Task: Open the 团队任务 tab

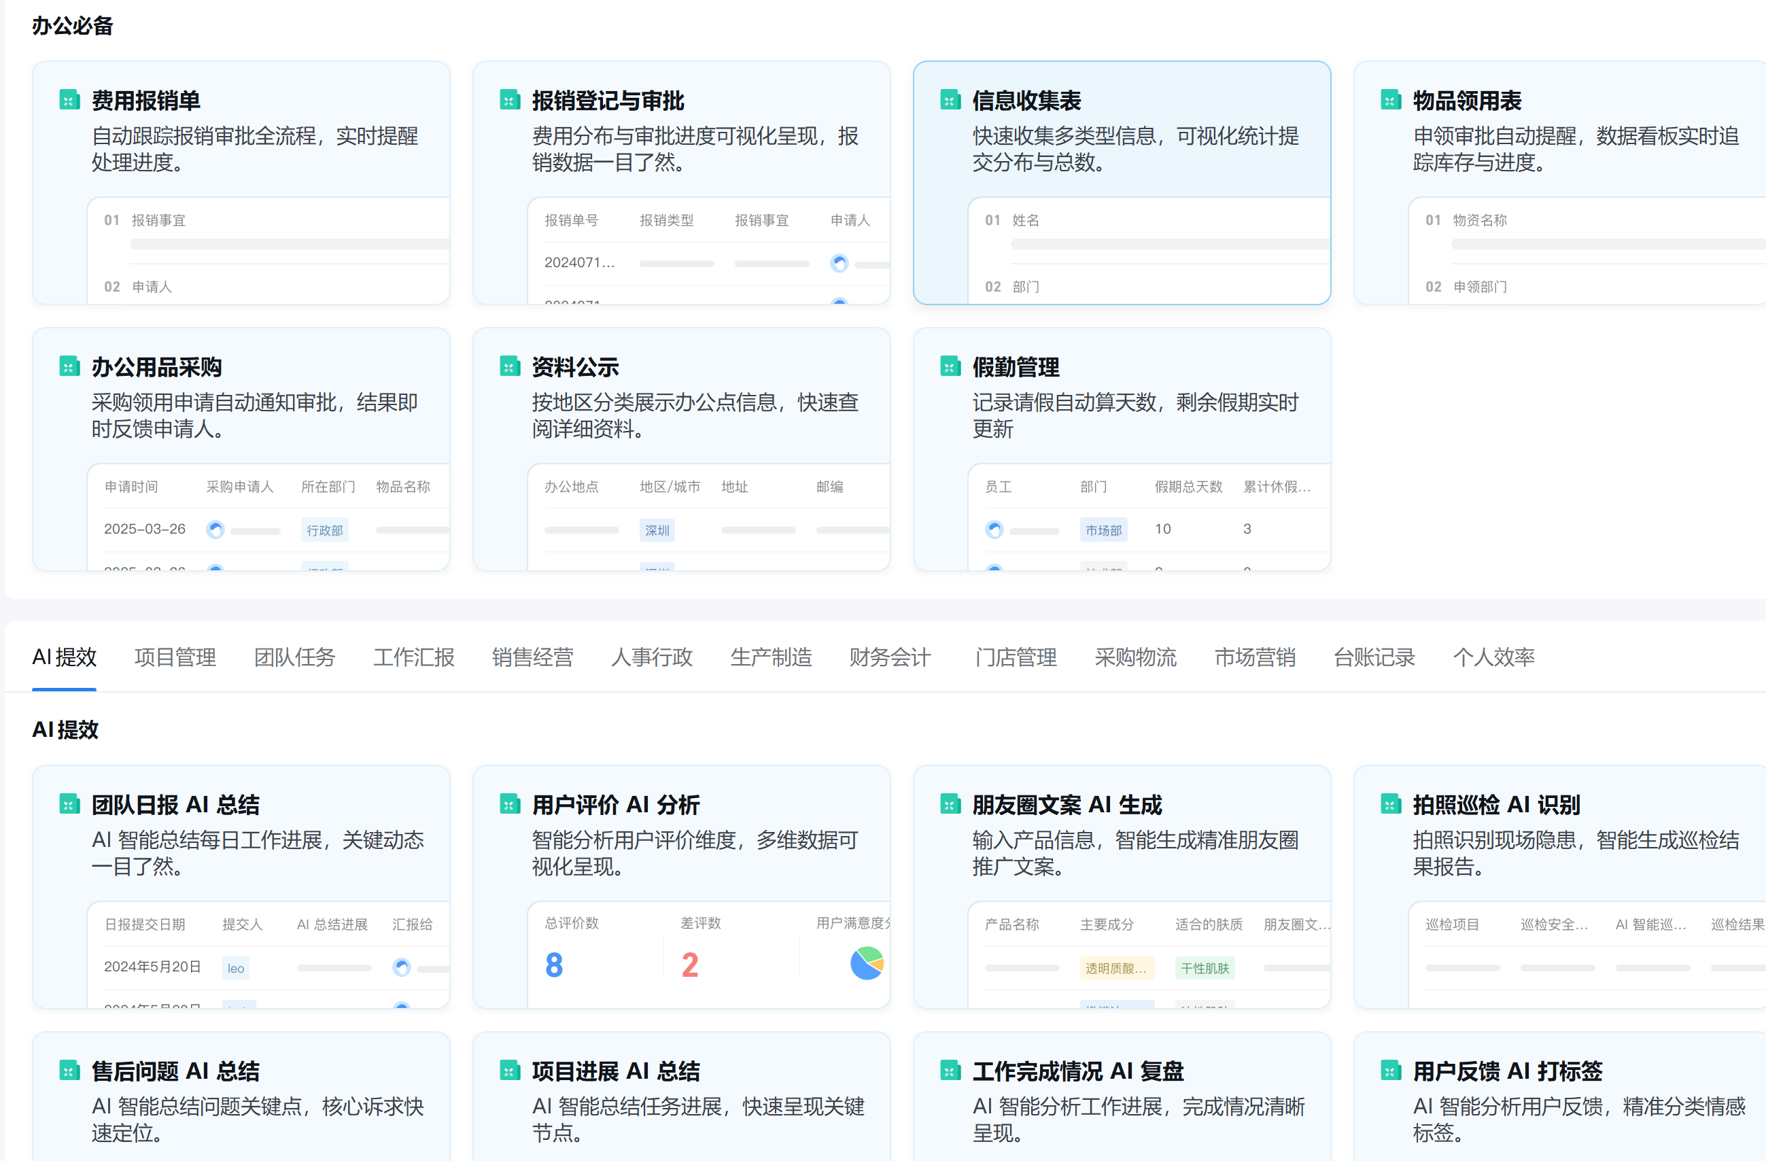Action: pyautogui.click(x=294, y=657)
